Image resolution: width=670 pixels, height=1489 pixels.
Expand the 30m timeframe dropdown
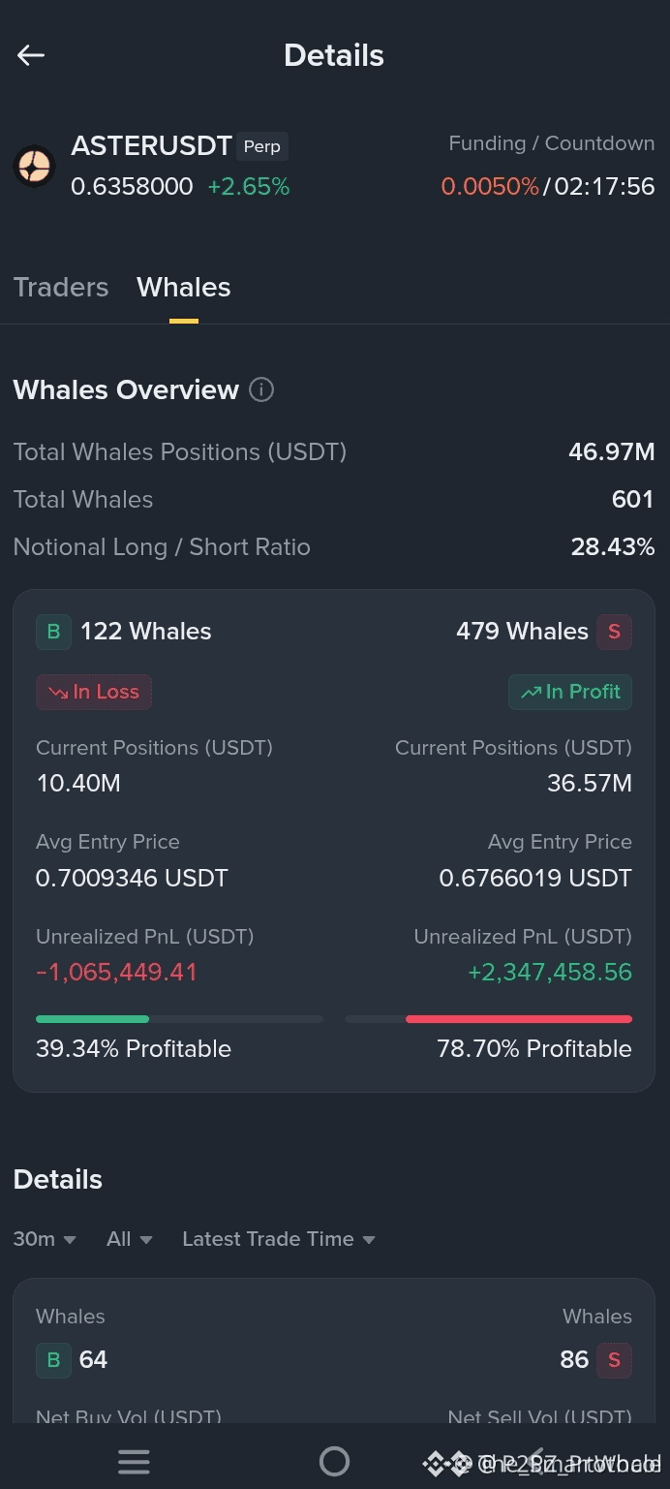[45, 1239]
